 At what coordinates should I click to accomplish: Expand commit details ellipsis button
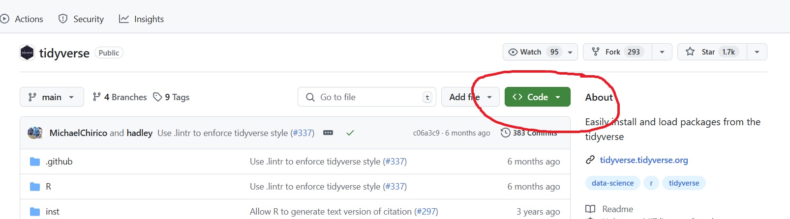click(328, 133)
